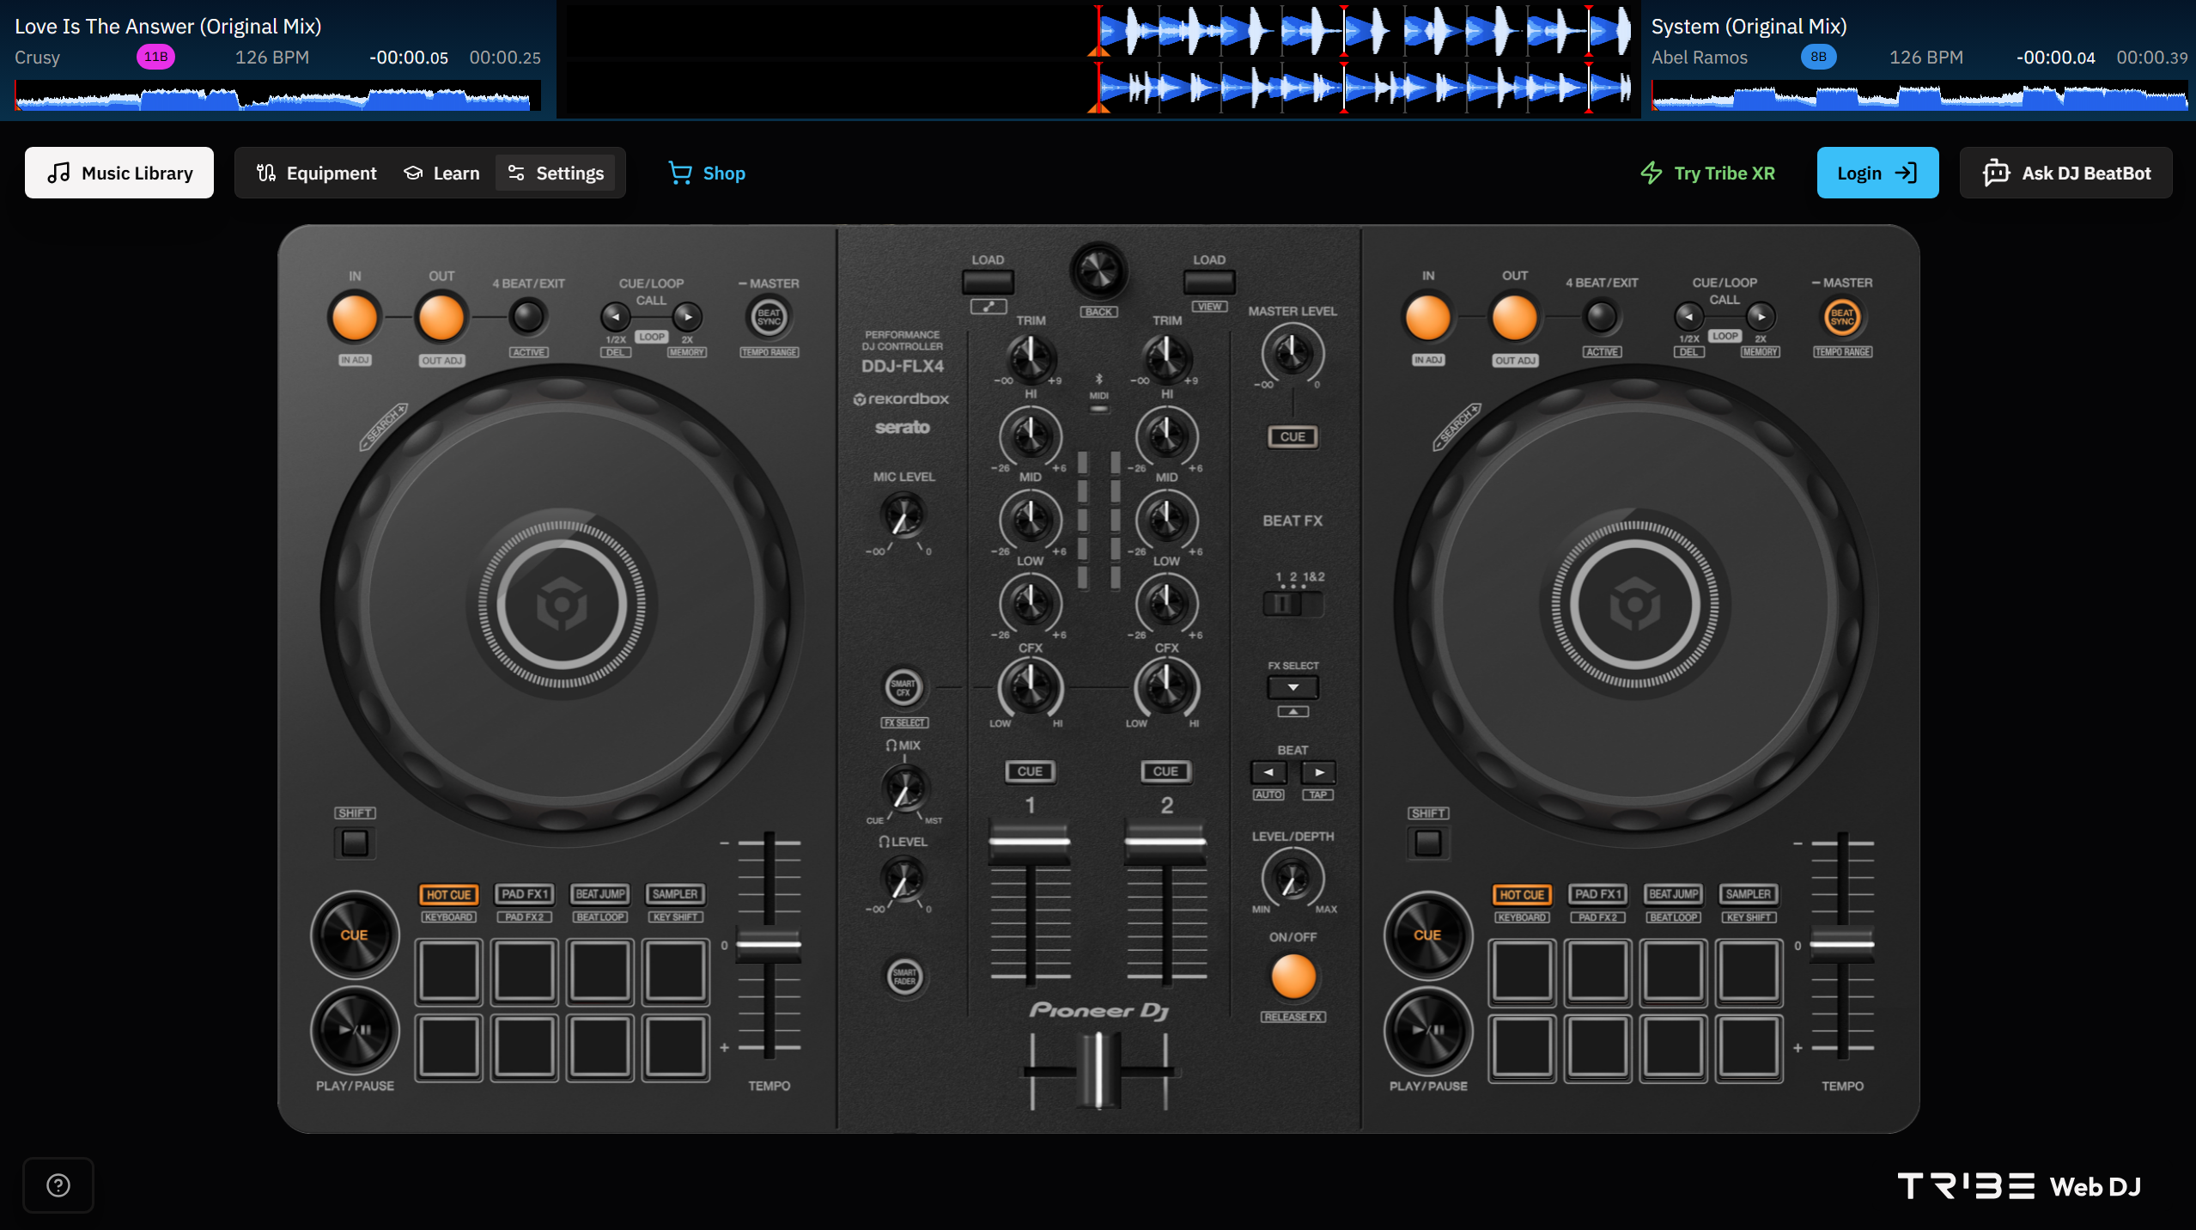Select left deck HOT CUE mode
Screen dimensions: 2196x1230
[x=448, y=894]
